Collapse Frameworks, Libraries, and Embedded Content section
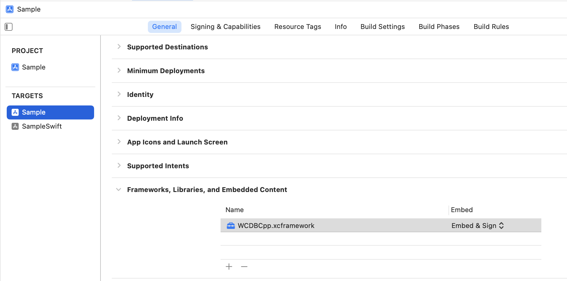 coord(119,190)
